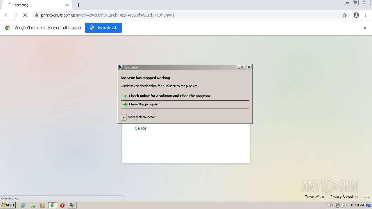Image resolution: width=372 pixels, height=209 pixels.
Task: Launch Internet Explorer from taskbar
Action: point(23,205)
